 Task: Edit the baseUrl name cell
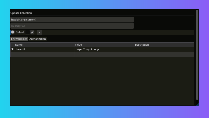(44, 49)
